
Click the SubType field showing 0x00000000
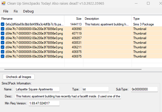[x=144, y=89]
